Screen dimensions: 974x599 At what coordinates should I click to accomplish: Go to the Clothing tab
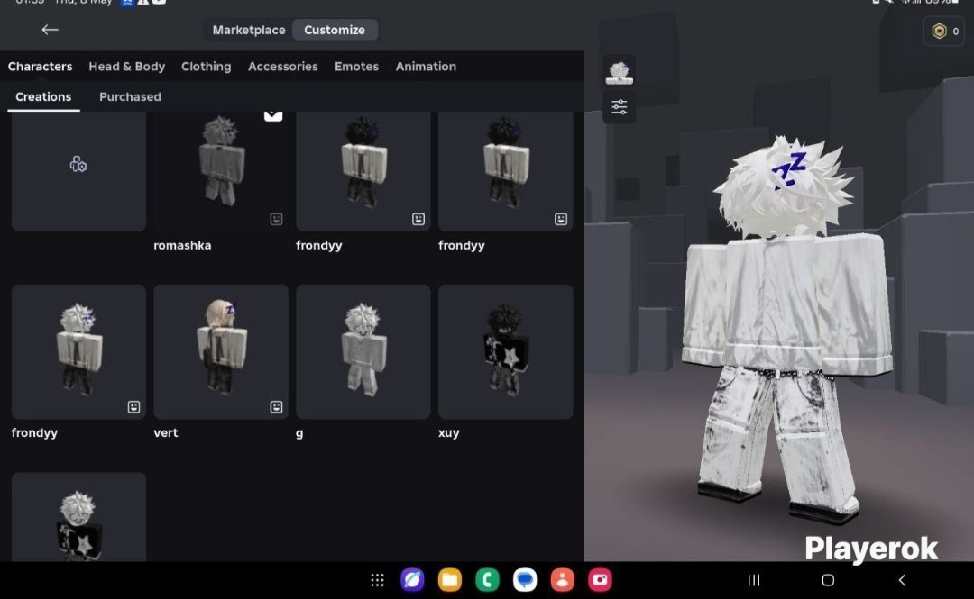[x=207, y=67]
